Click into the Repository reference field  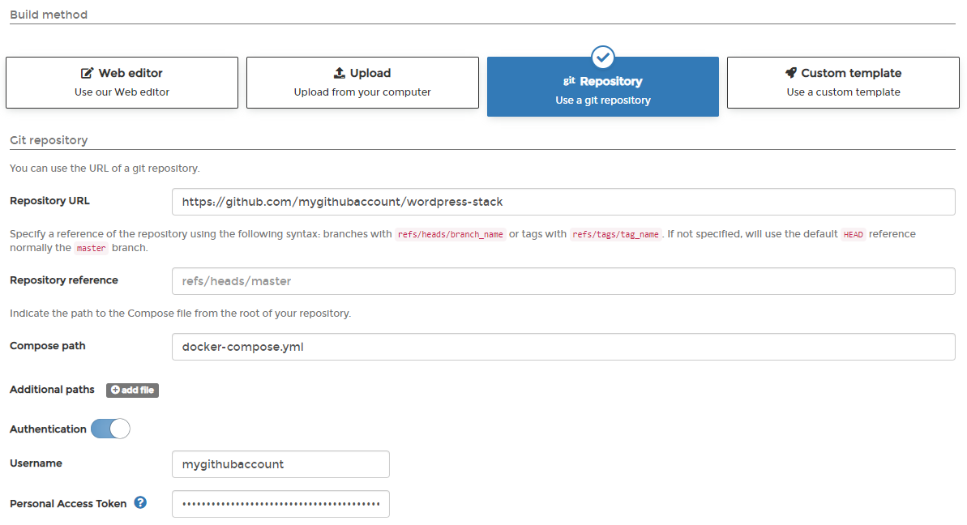(x=563, y=281)
